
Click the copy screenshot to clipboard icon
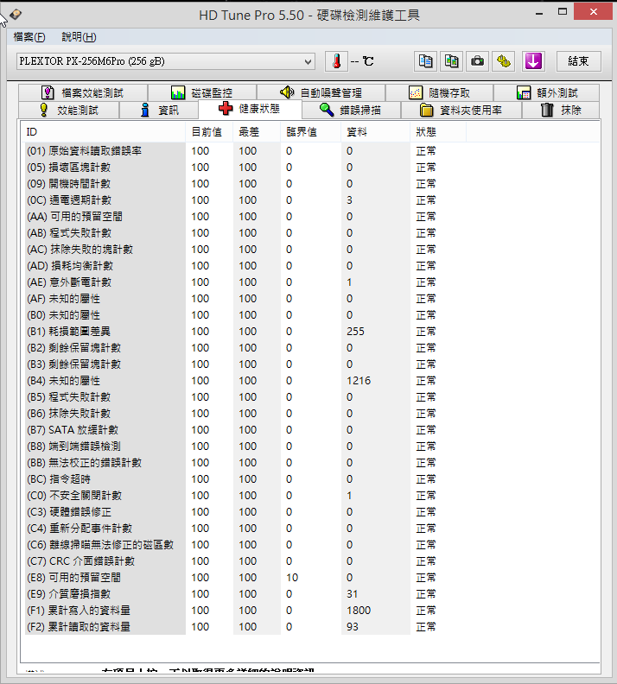pyautogui.click(x=451, y=61)
